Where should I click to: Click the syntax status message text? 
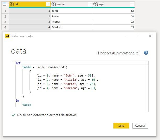pyautogui.click(x=47, y=115)
